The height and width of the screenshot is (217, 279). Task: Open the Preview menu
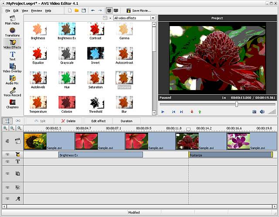click(37, 10)
